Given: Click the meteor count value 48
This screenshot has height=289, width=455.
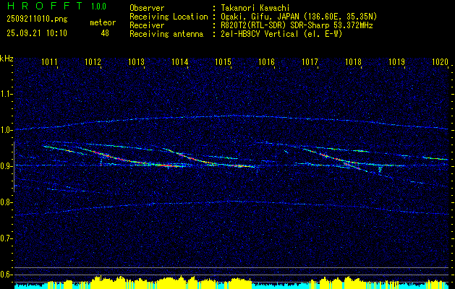Looking at the screenshot, I should 105,33.
